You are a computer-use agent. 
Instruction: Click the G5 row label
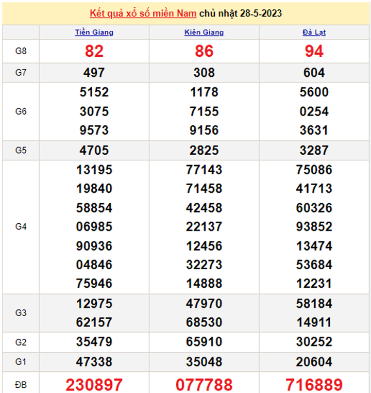click(x=21, y=151)
